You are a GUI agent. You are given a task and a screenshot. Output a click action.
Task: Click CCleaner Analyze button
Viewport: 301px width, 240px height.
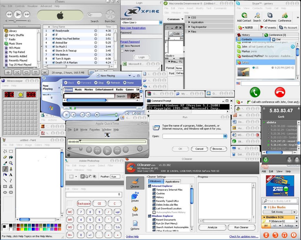[x=212, y=227]
